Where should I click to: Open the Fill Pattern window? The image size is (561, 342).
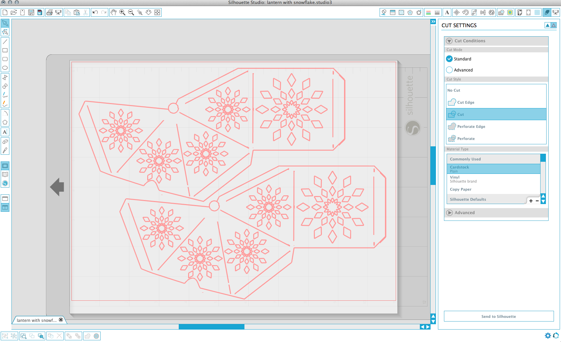pyautogui.click(x=401, y=12)
